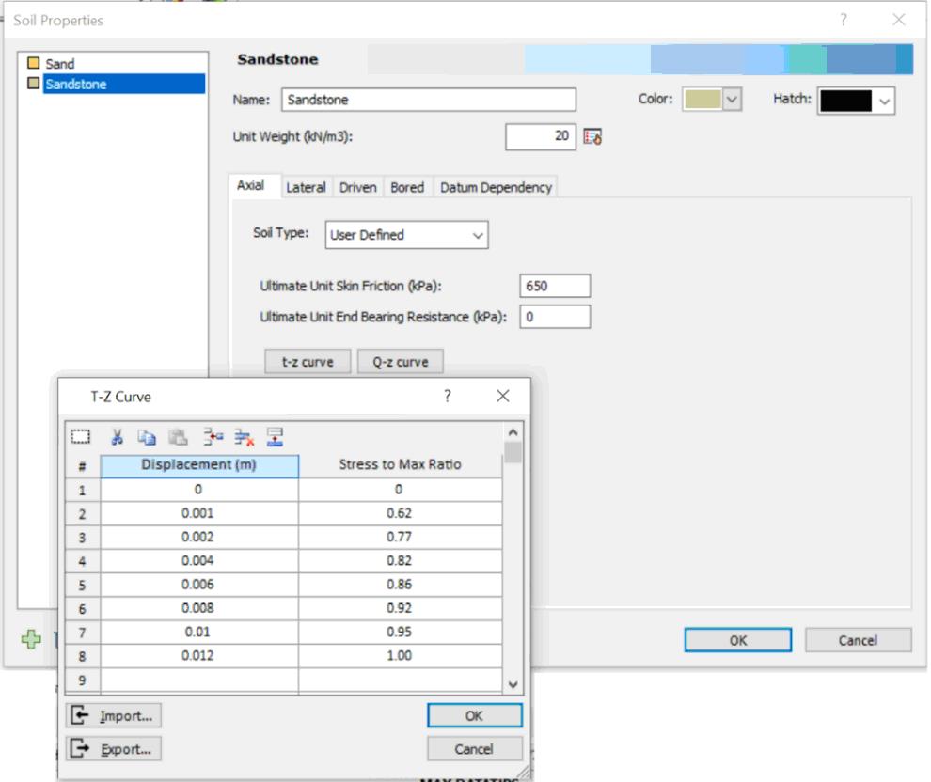Viewport: 931px width, 782px height.
Task: Click the unit weight statistics icon
Action: point(592,137)
